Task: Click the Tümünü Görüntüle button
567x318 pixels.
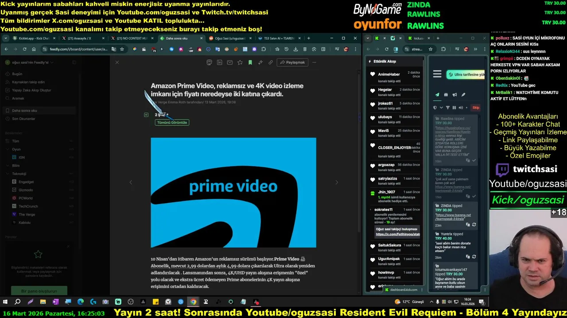Action: (x=172, y=122)
